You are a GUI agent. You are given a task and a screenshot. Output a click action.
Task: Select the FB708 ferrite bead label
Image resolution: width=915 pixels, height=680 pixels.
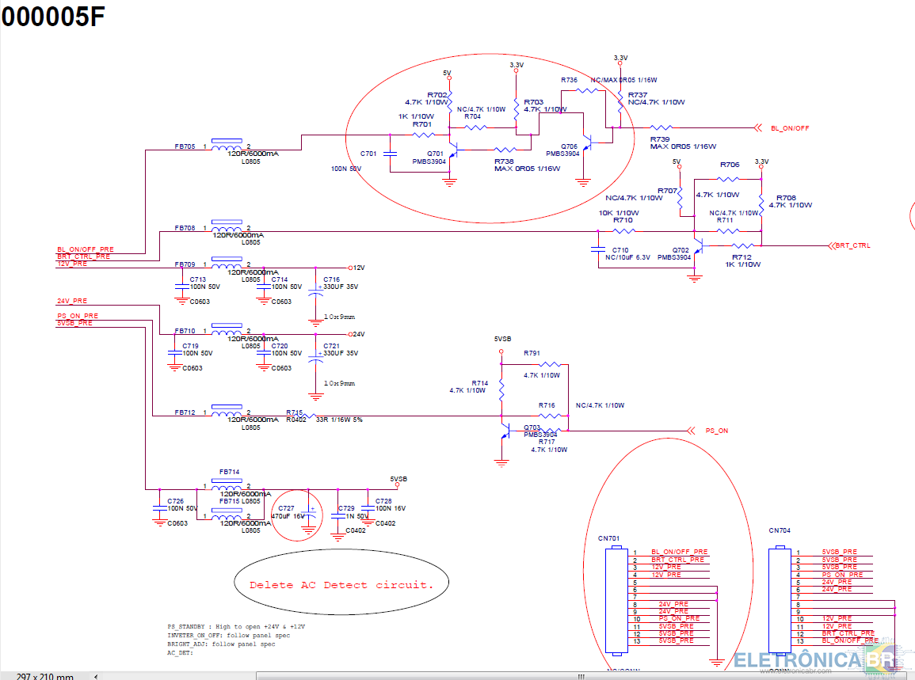[x=185, y=228]
